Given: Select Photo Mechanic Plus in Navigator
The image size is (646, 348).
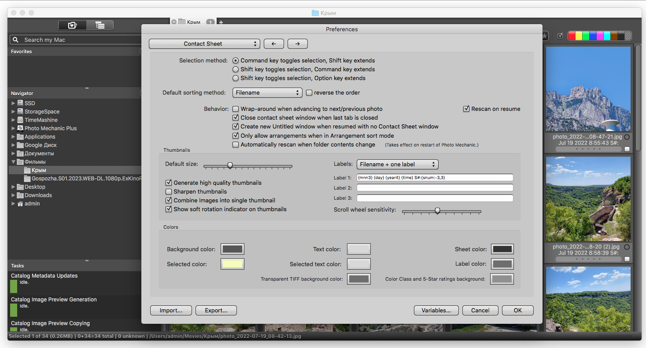Looking at the screenshot, I should [50, 128].
